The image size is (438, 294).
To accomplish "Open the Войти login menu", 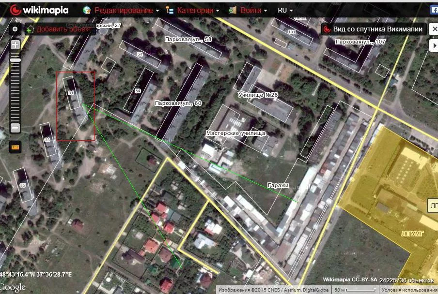I will coord(253,11).
